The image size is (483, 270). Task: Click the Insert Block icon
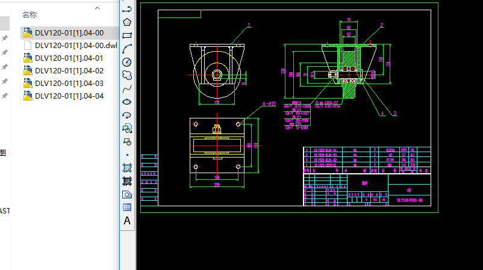click(127, 128)
